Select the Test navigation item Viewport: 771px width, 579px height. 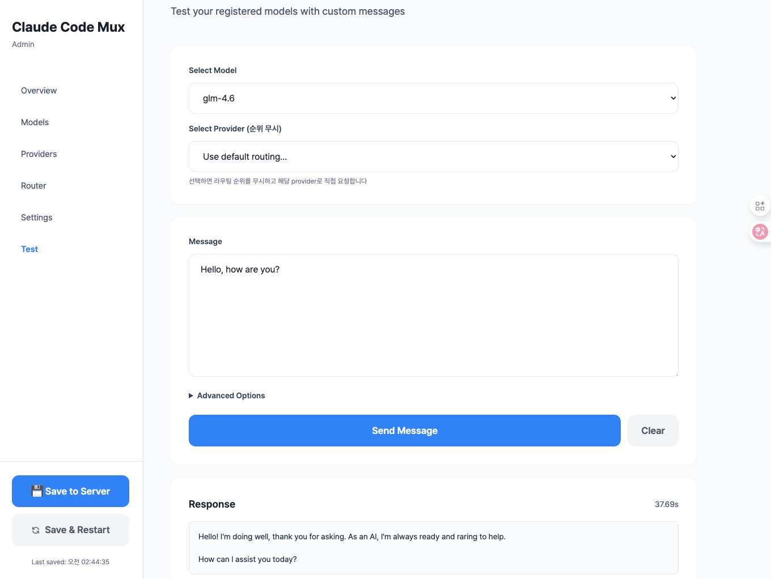[x=29, y=249]
